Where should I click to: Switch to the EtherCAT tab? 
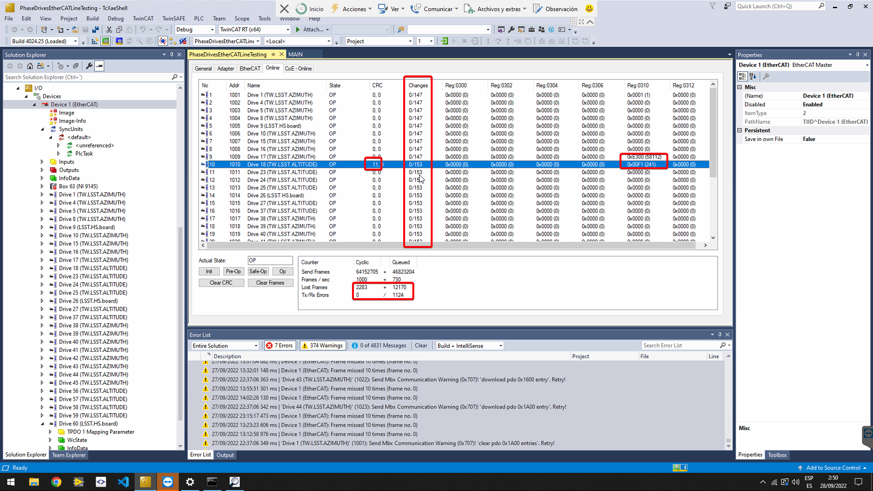(250, 69)
